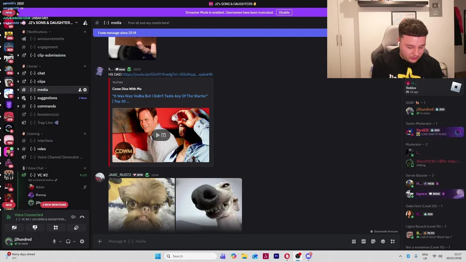The image size is (466, 262).
Task: Disconnect from the voice channel
Action: pos(82,217)
